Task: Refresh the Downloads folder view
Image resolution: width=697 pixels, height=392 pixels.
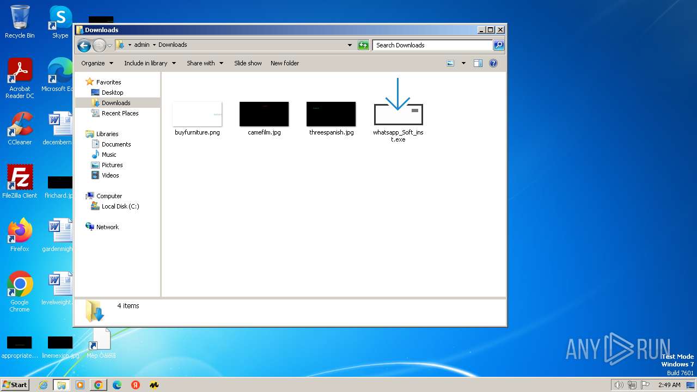Action: [363, 45]
